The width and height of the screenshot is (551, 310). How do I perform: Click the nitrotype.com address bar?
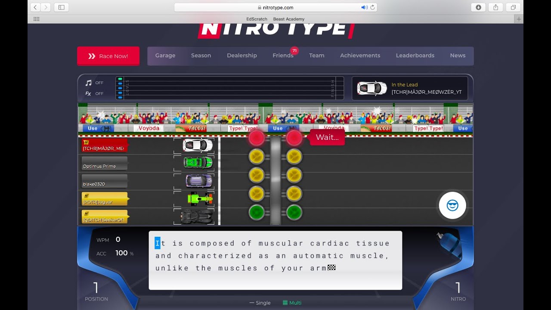275,7
